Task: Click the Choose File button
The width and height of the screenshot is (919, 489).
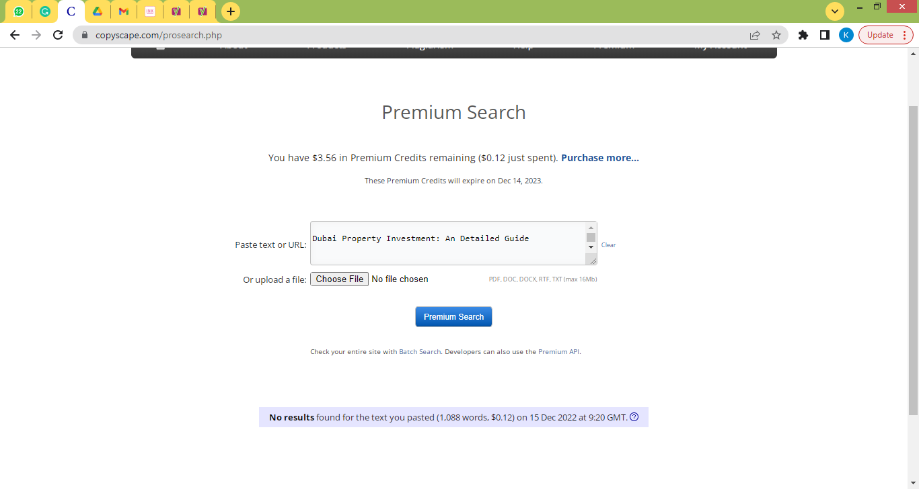Action: (339, 279)
